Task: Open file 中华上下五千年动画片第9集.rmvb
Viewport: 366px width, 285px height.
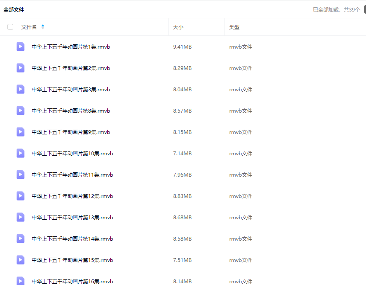Action: pos(71,132)
